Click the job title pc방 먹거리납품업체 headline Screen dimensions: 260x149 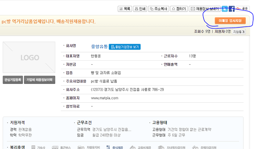(48, 21)
